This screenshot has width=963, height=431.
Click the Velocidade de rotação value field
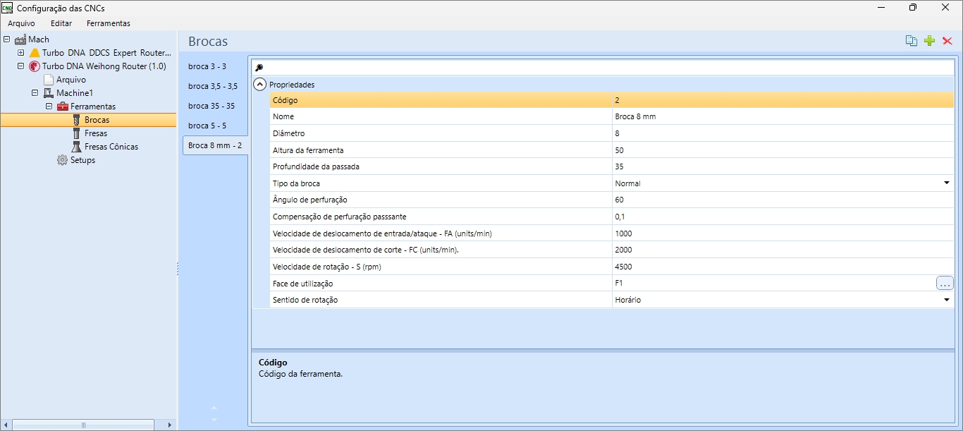pos(775,267)
